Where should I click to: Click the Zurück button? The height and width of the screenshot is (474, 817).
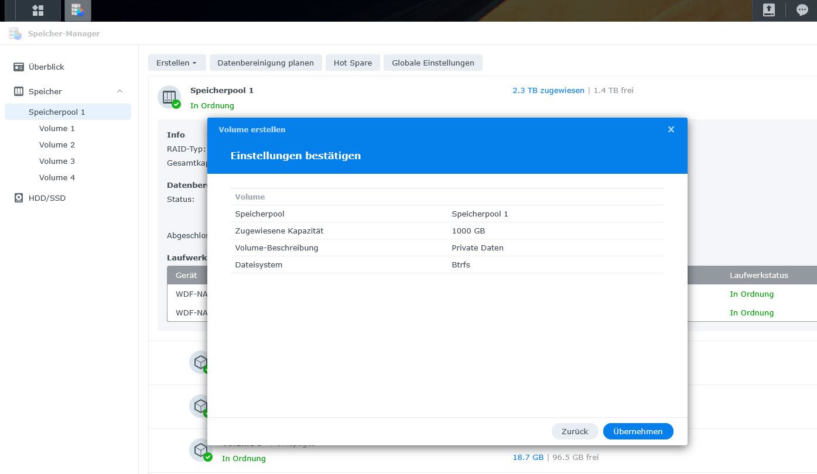(x=575, y=431)
